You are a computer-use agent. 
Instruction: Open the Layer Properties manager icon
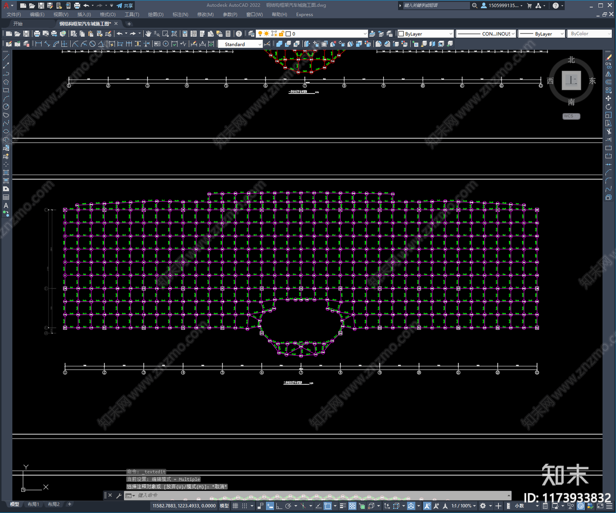[x=251, y=34]
